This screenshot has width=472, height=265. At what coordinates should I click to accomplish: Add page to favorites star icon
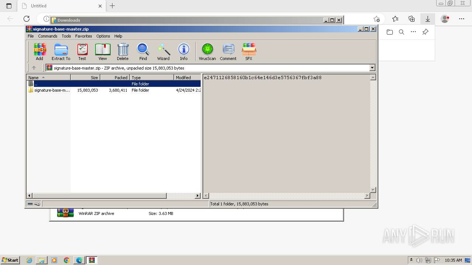(376, 19)
